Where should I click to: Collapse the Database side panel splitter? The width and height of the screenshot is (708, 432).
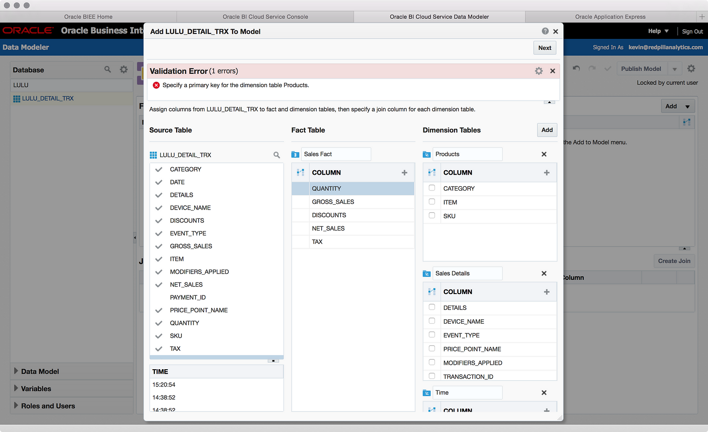point(135,237)
